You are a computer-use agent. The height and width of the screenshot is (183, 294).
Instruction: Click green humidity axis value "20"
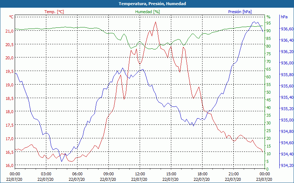coord(269,138)
